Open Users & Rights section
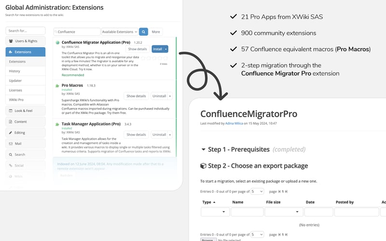 click(x=26, y=41)
